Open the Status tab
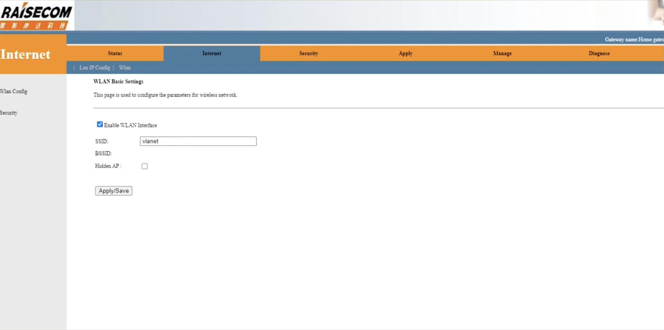This screenshot has width=664, height=330. tap(115, 54)
